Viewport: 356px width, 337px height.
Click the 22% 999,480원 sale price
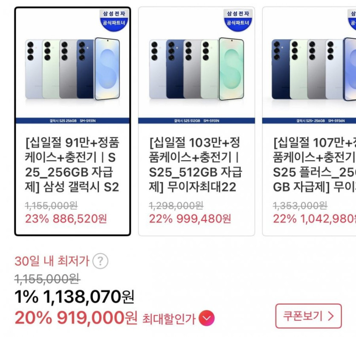click(x=190, y=219)
